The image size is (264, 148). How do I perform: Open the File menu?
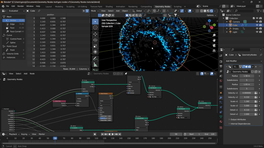[x=7, y=6]
